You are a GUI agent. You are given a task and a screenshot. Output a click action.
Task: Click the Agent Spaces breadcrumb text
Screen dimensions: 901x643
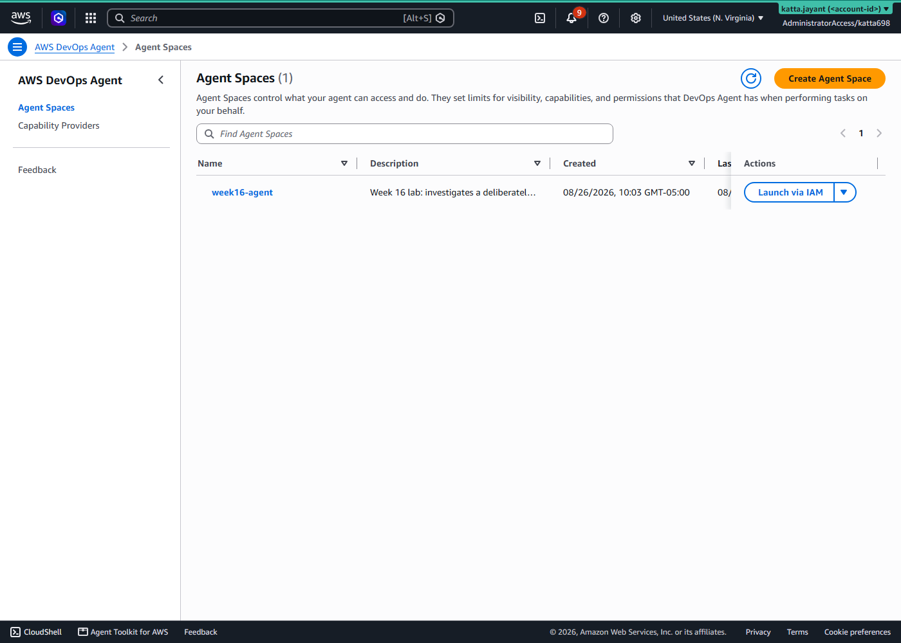[163, 47]
